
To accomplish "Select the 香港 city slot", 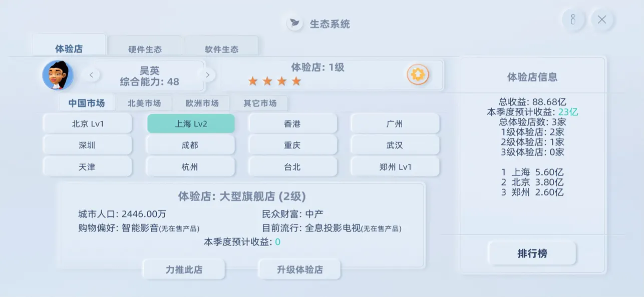I will point(292,123).
